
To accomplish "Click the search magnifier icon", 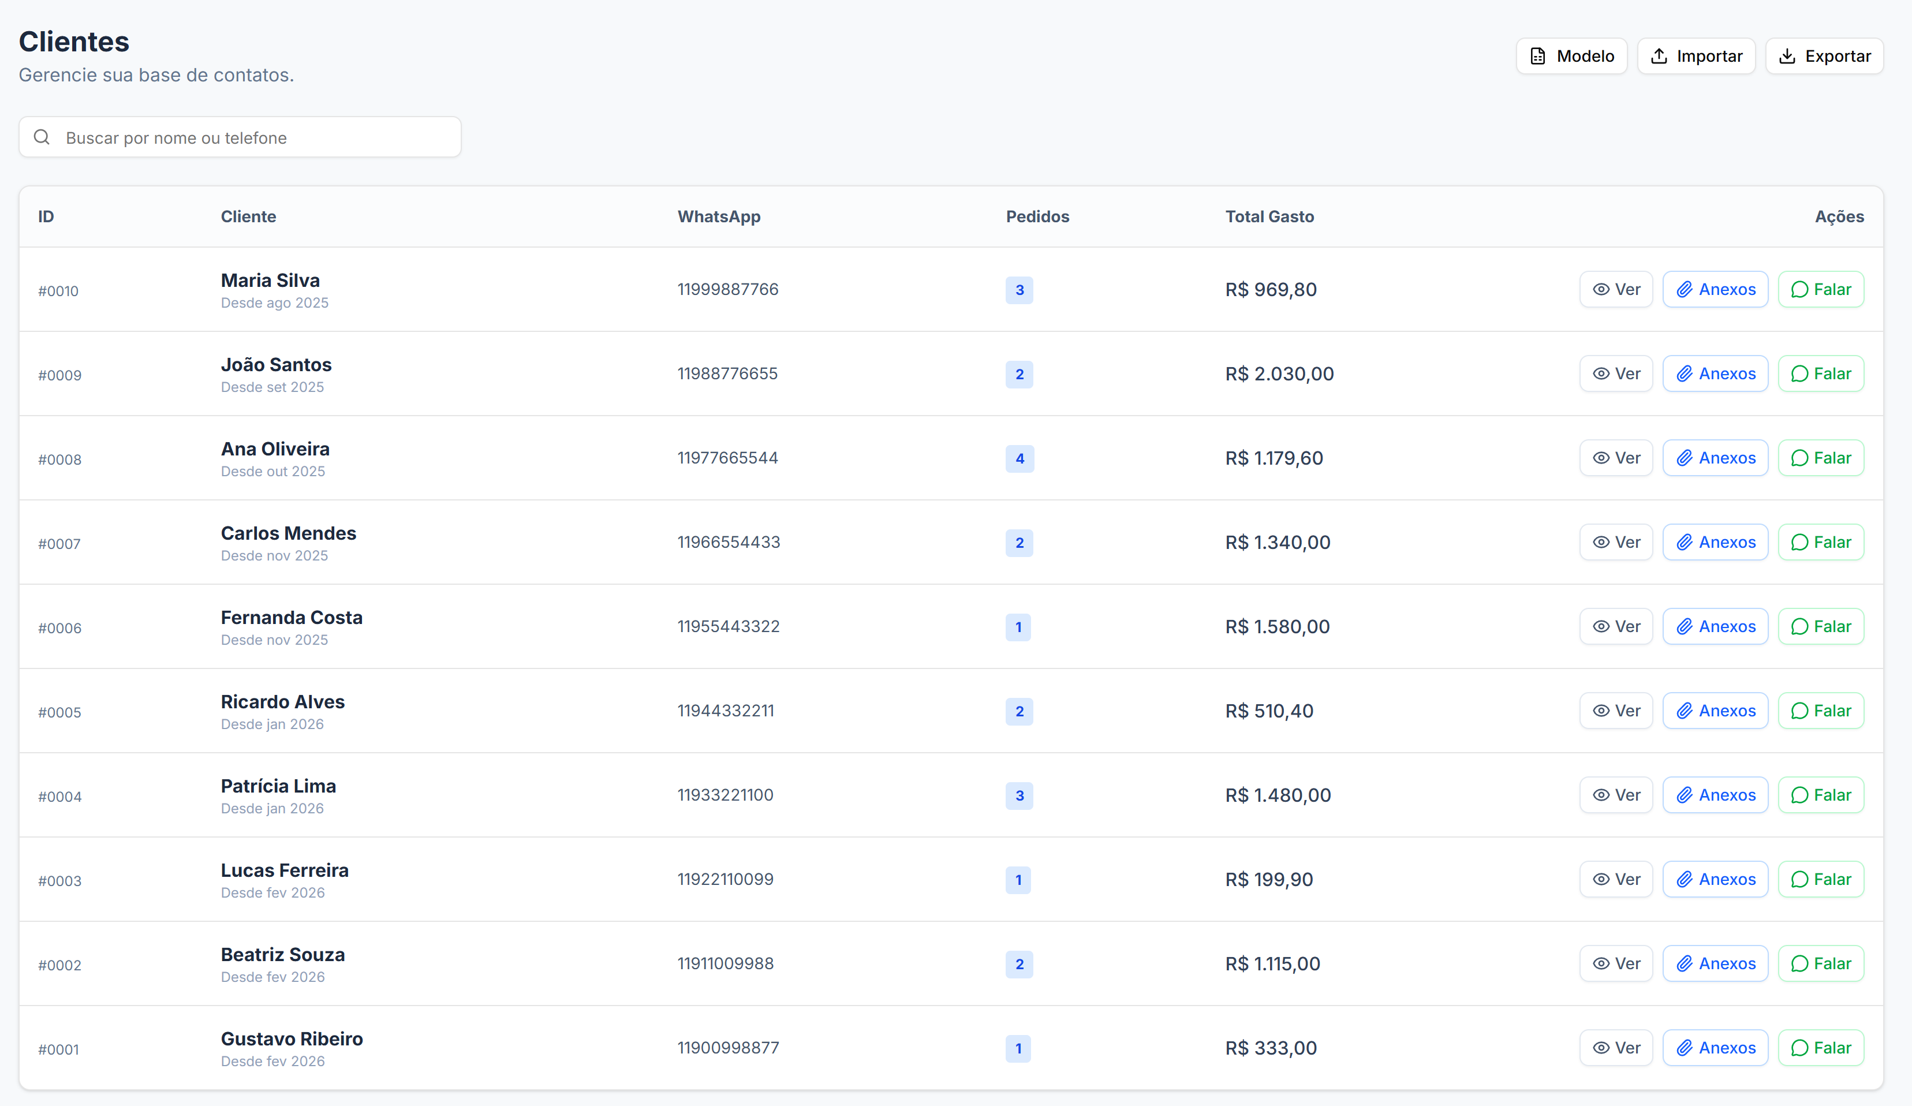I will tap(42, 137).
